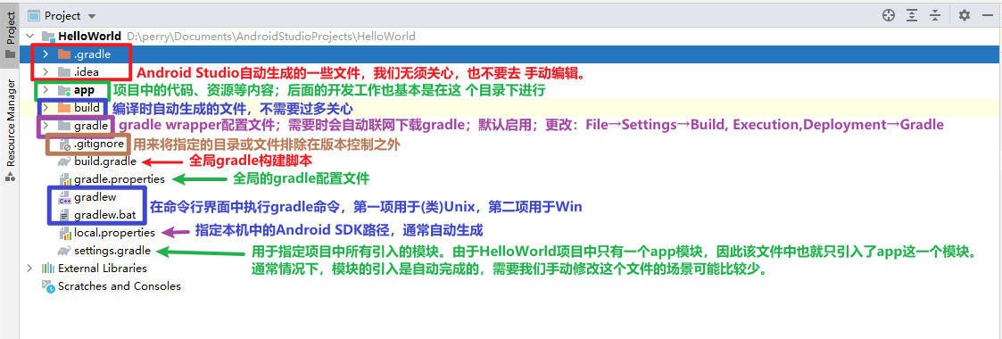
Task: Click the app module folder icon
Action: coord(64,90)
